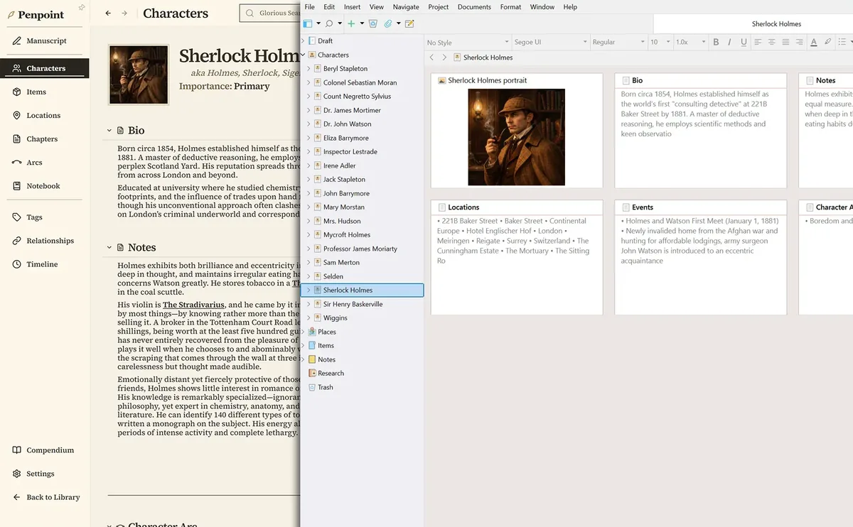Click the highlight color marker
The height and width of the screenshot is (527, 853).
(828, 42)
